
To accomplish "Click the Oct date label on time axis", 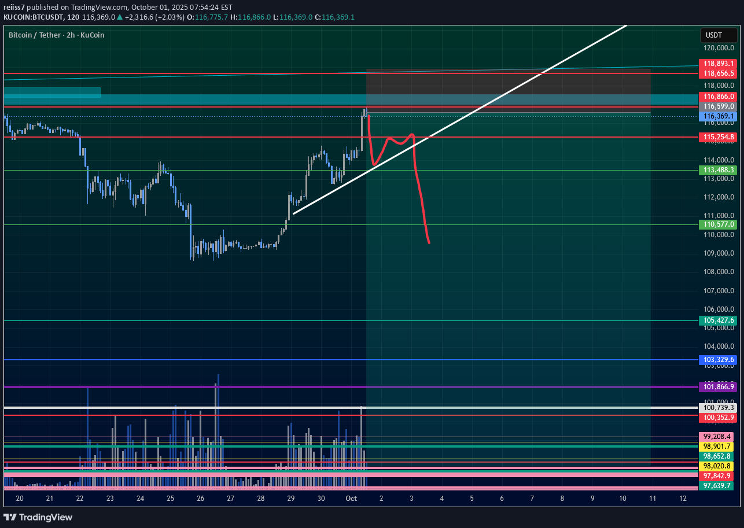I will pyautogui.click(x=351, y=499).
